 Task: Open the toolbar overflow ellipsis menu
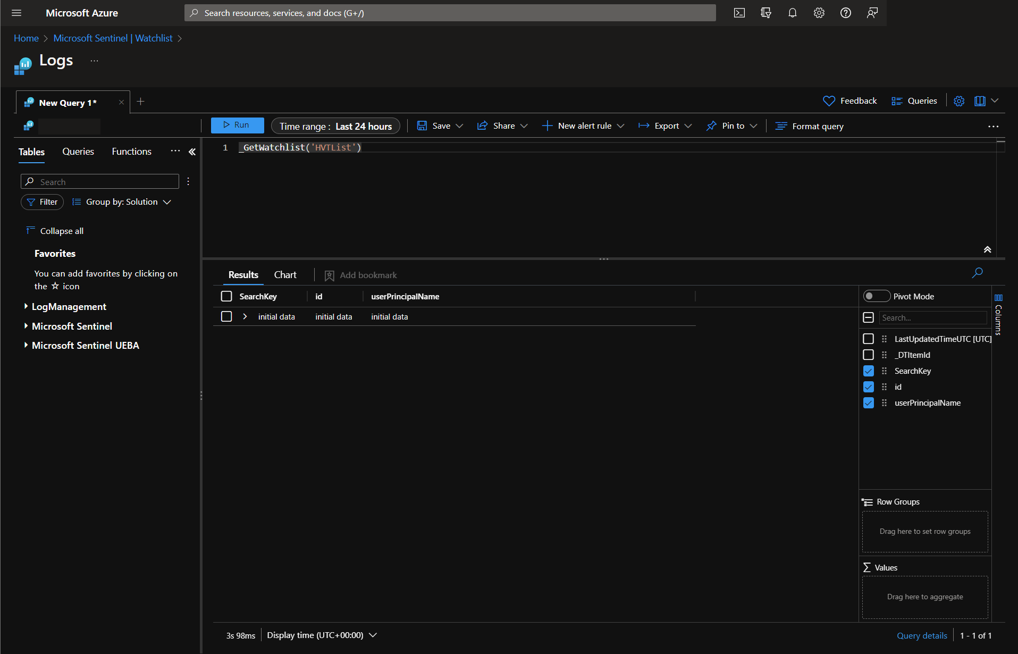click(x=993, y=127)
